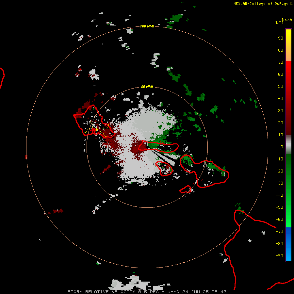Click the -50 value on velocity scale

pyautogui.click(x=279, y=207)
